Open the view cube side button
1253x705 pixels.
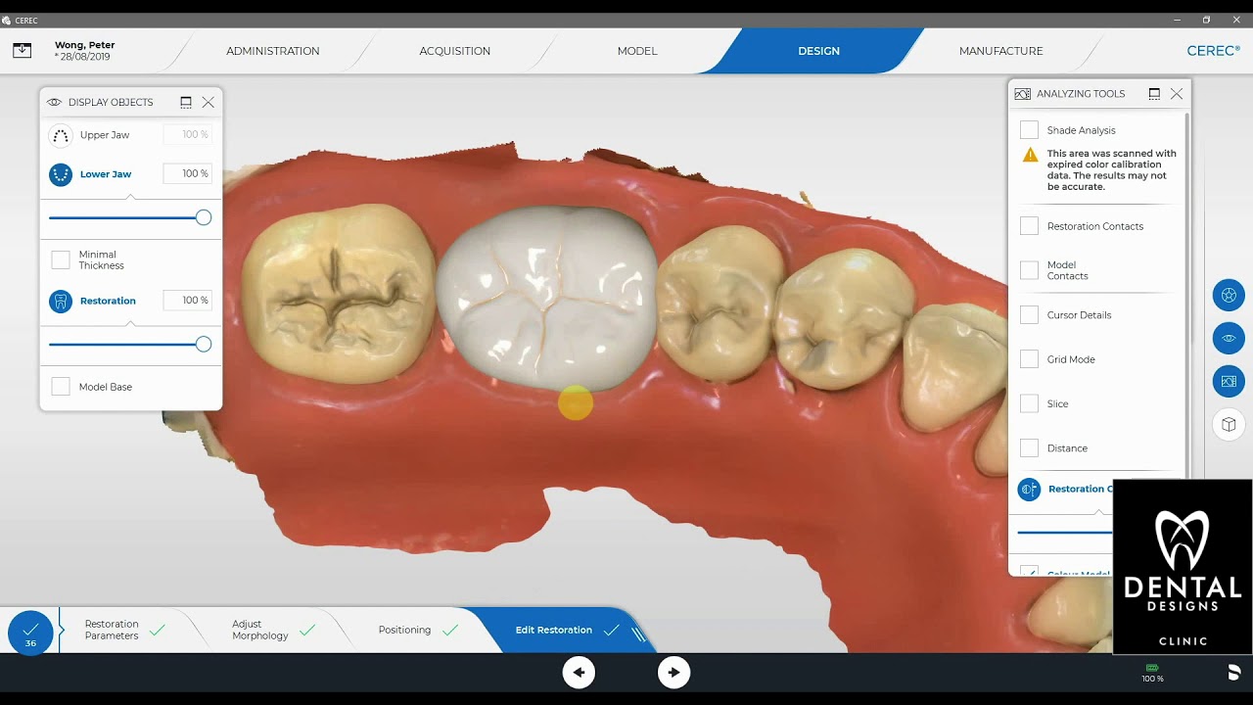1229,424
